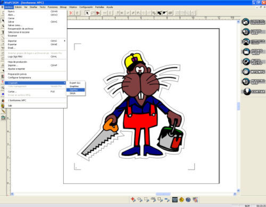
Task: Click the sidebar button below AUTO VECTO
Action: click(253, 72)
